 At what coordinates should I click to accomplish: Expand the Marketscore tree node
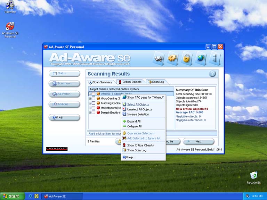click(90, 108)
